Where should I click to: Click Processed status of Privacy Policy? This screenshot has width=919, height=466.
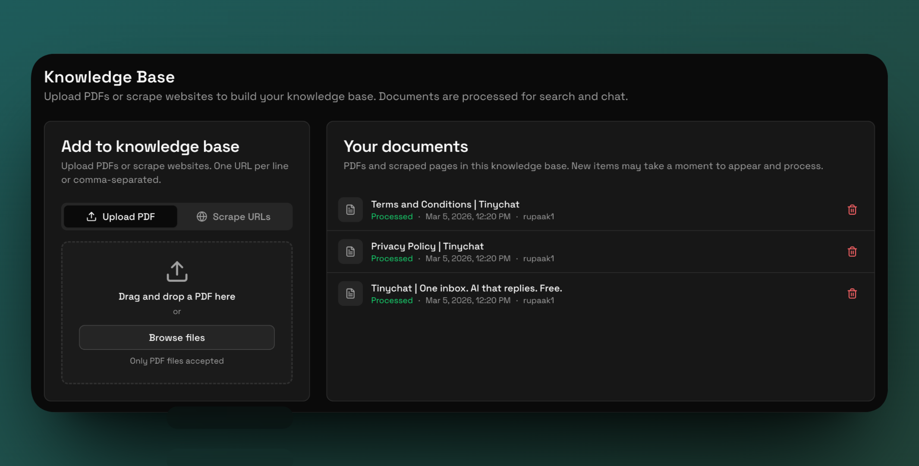coord(392,258)
